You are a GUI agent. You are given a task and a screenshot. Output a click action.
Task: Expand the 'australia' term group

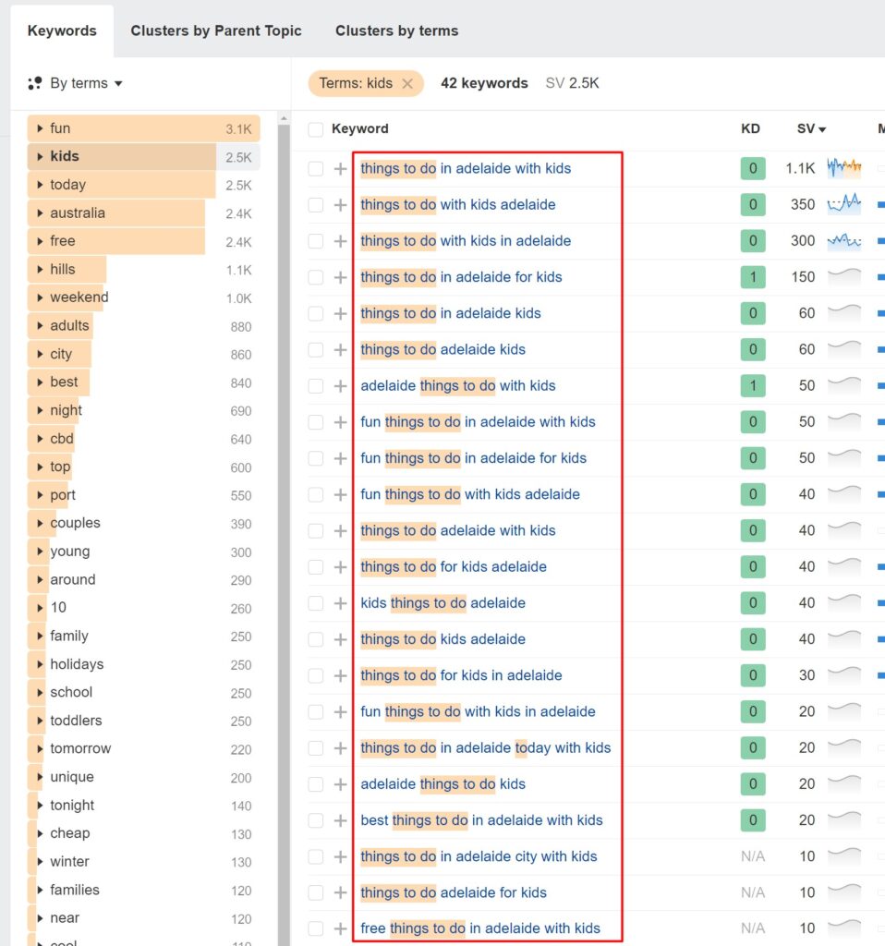pos(40,213)
